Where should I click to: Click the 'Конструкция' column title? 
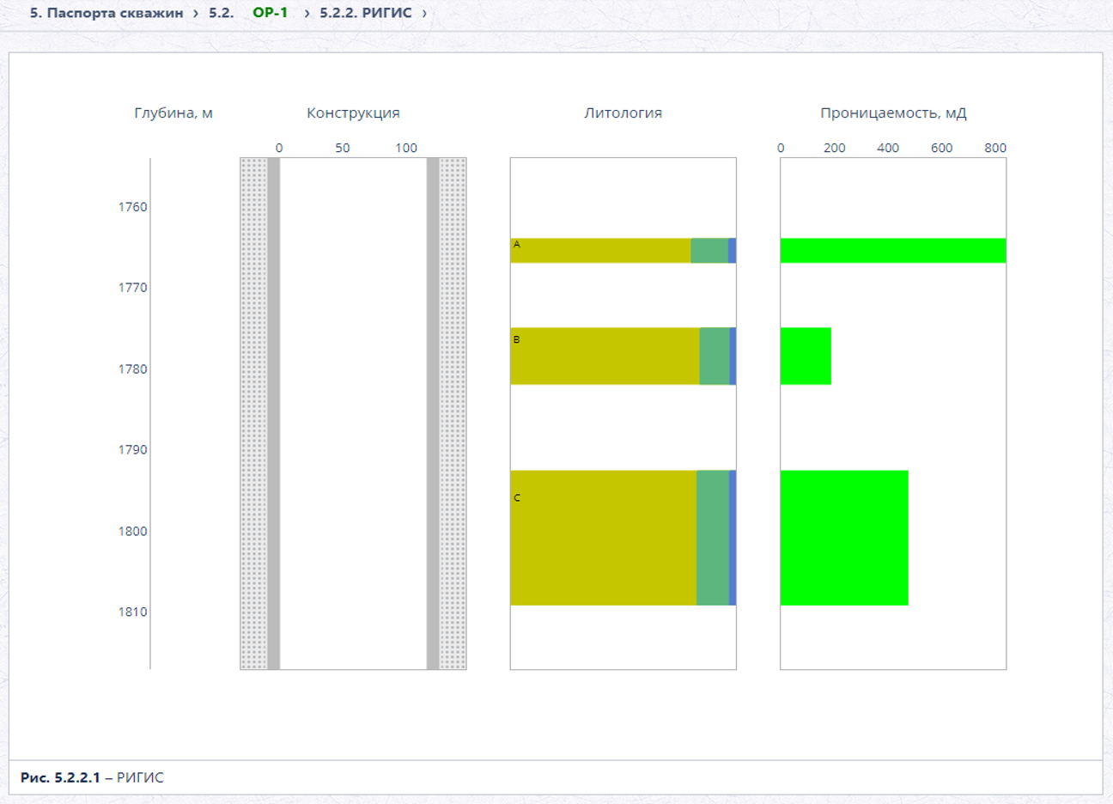tap(353, 113)
